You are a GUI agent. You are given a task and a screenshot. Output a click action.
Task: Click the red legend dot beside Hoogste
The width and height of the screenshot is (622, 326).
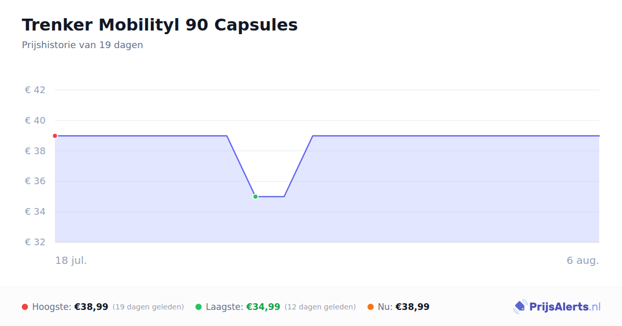coord(25,307)
